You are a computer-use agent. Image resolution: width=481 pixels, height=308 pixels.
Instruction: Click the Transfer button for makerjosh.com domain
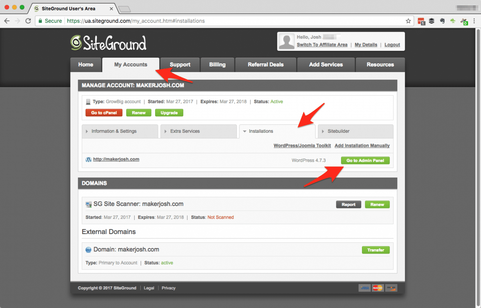click(376, 250)
